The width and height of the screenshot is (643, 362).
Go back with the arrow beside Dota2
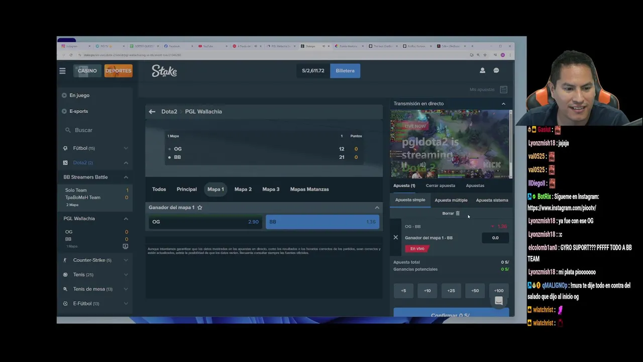click(x=152, y=112)
